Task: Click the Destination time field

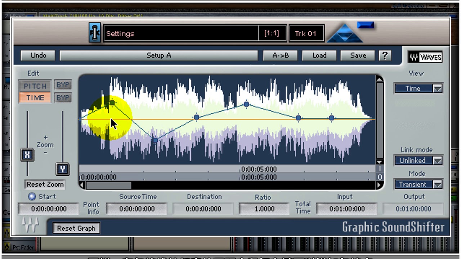Action: [203, 209]
